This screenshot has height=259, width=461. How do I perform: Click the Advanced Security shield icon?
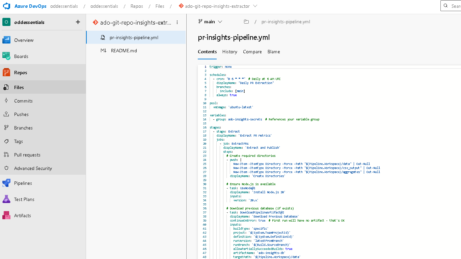[x=6, y=168]
